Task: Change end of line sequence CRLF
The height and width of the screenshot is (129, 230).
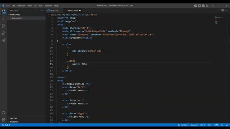Action: pyautogui.click(x=210, y=125)
